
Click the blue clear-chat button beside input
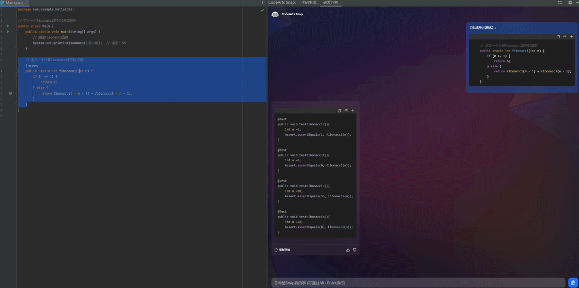573,283
